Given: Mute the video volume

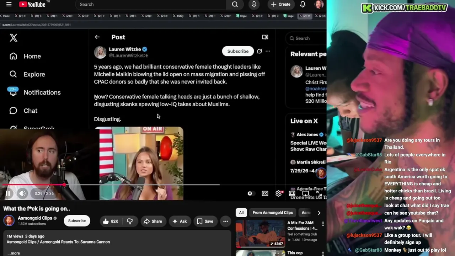Looking at the screenshot, I should (x=22, y=193).
